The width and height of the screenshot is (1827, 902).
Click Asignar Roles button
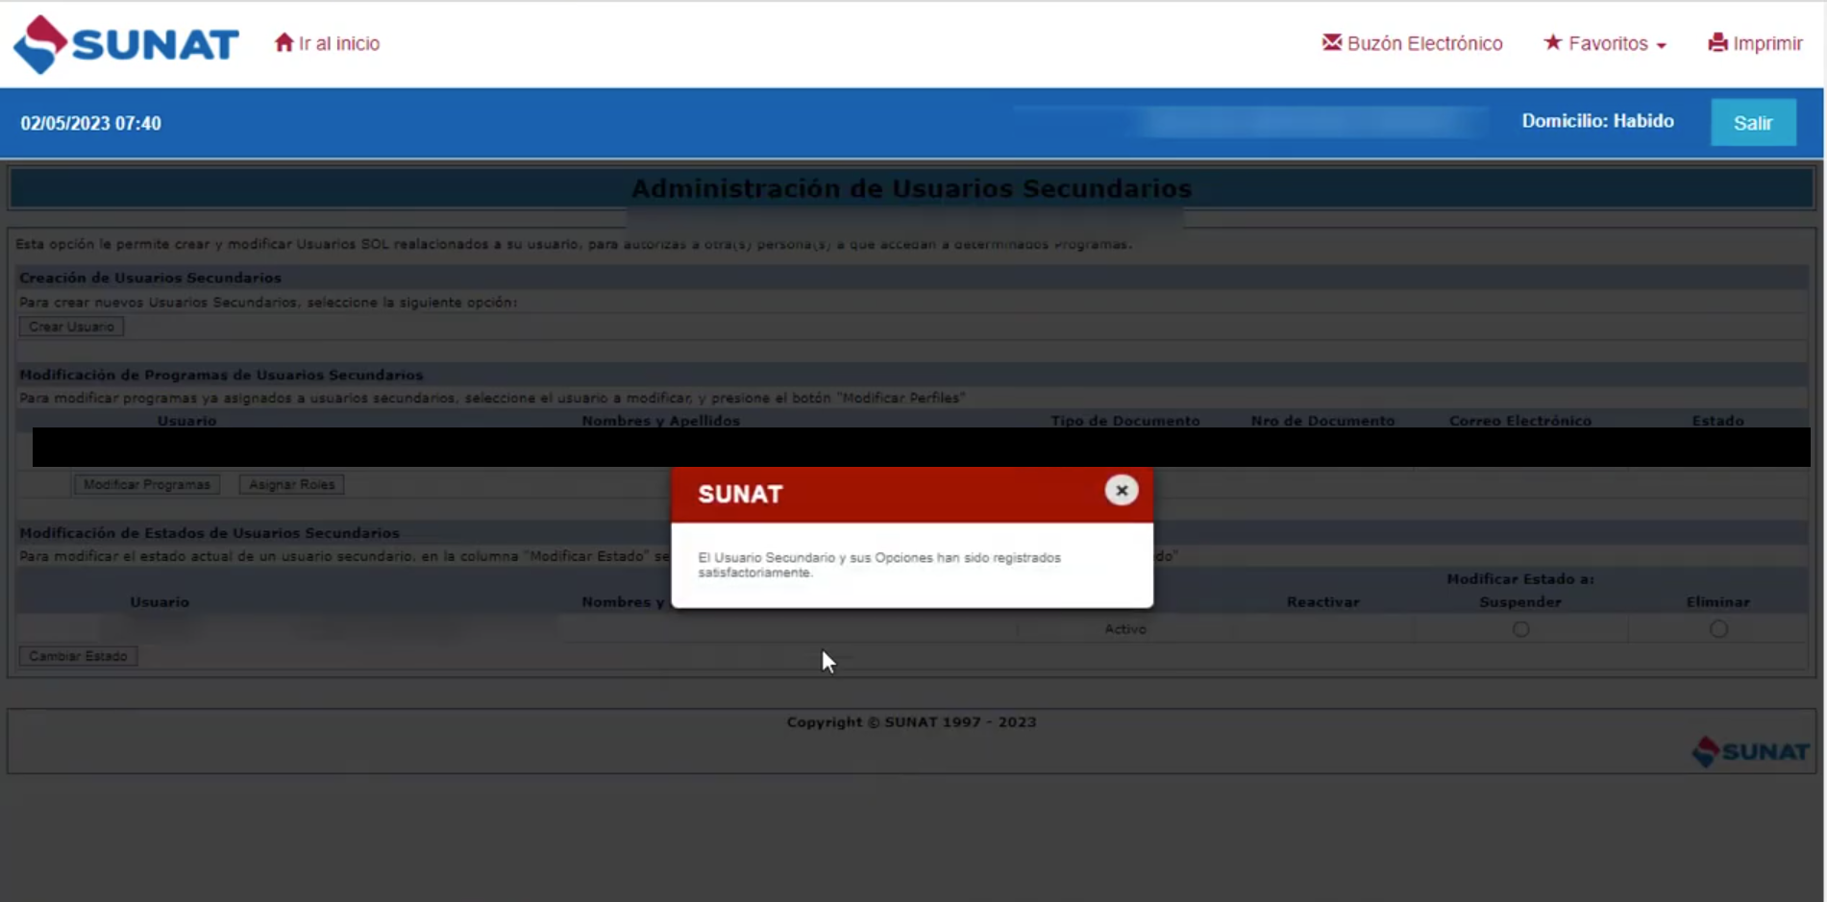(292, 485)
